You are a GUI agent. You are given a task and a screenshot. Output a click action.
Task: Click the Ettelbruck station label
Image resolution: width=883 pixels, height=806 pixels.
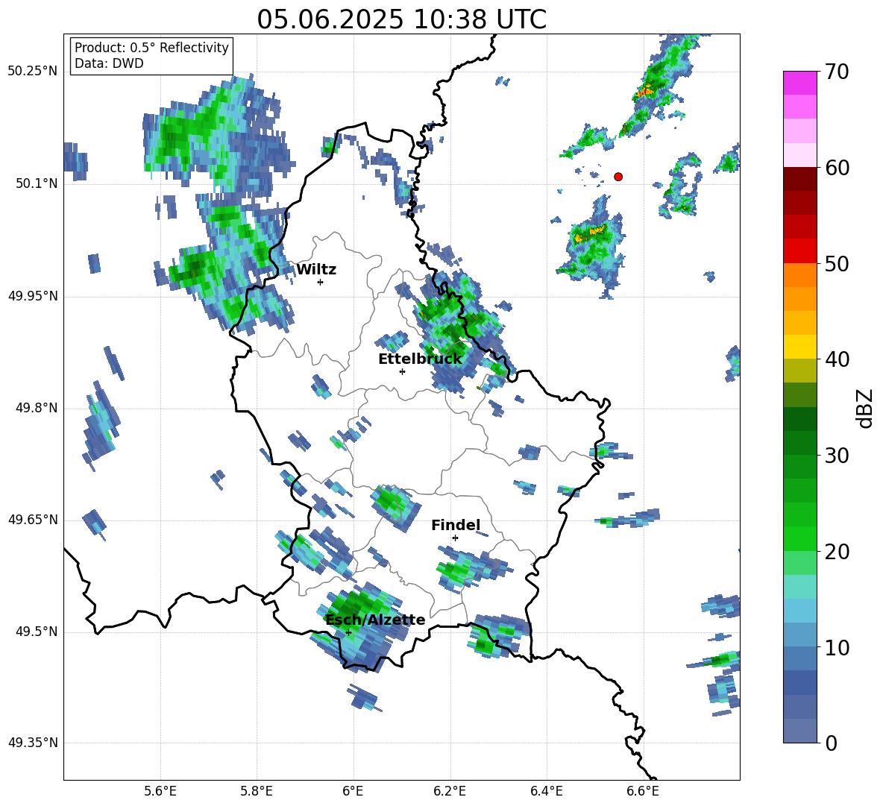420,359
